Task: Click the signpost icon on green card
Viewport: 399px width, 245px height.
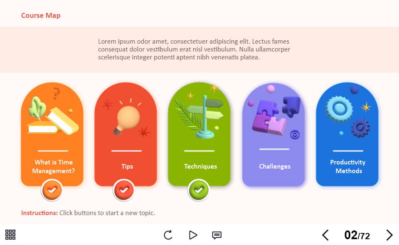Action: pyautogui.click(x=205, y=116)
